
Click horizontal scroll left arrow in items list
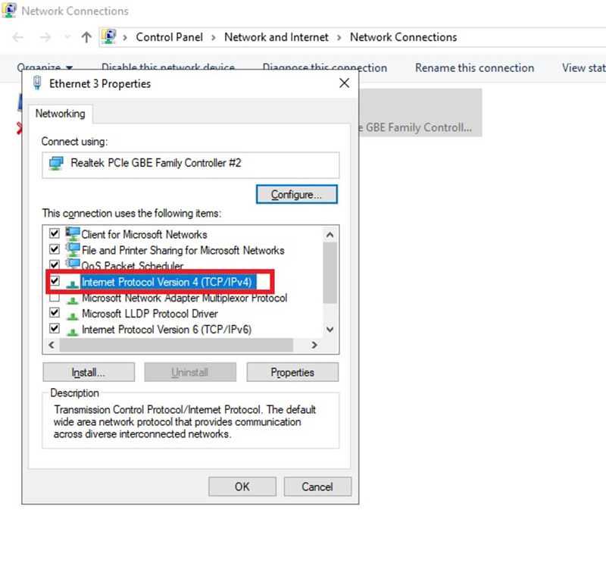52,345
